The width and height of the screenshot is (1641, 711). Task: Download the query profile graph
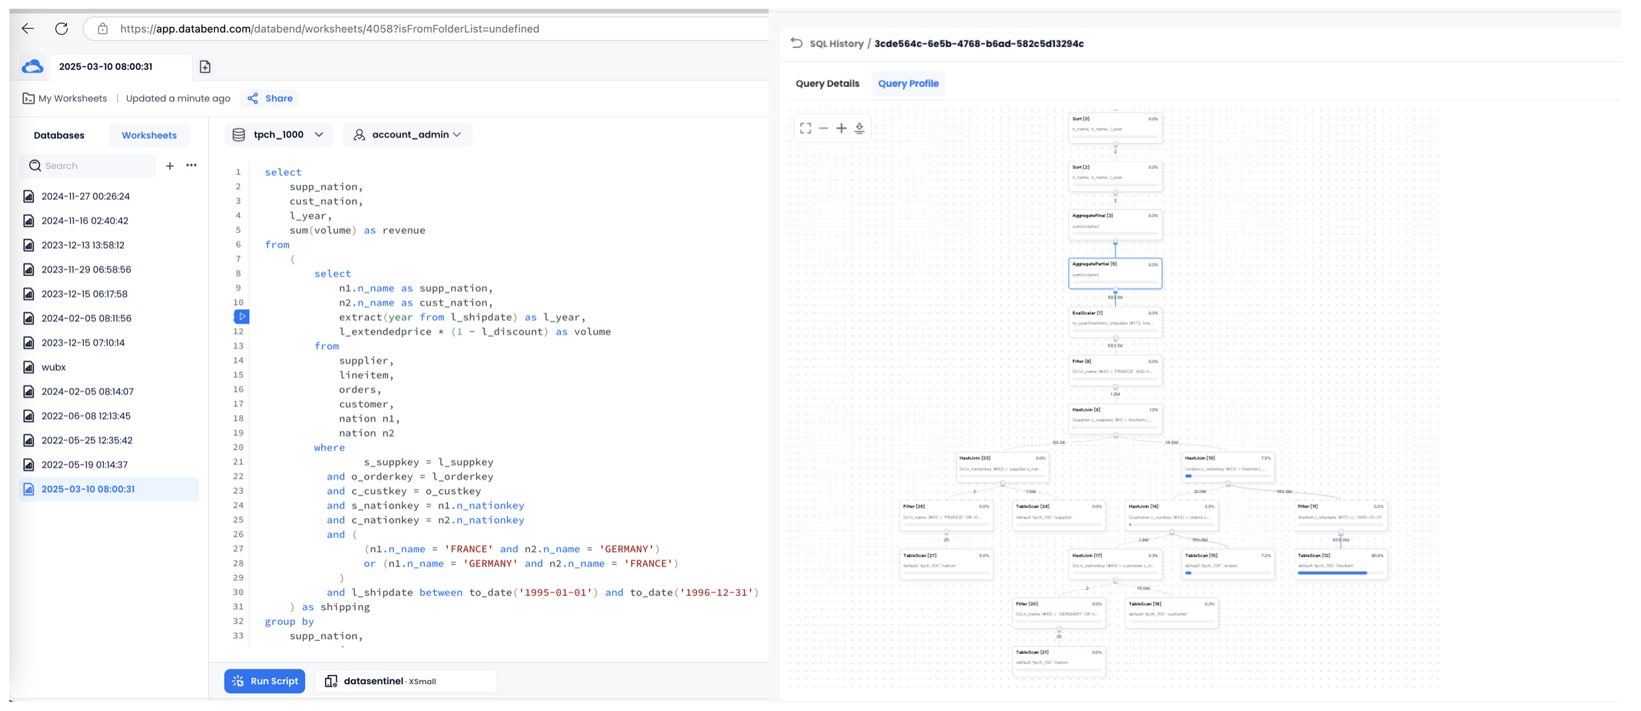click(x=860, y=128)
